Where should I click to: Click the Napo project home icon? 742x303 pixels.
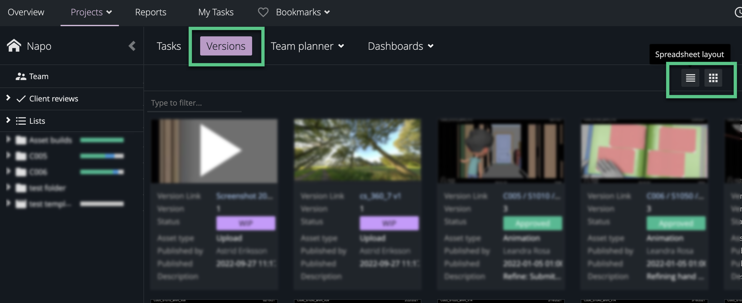pos(13,46)
